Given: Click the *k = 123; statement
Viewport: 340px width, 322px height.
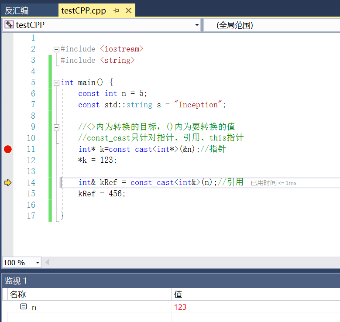Looking at the screenshot, I should (x=97, y=160).
